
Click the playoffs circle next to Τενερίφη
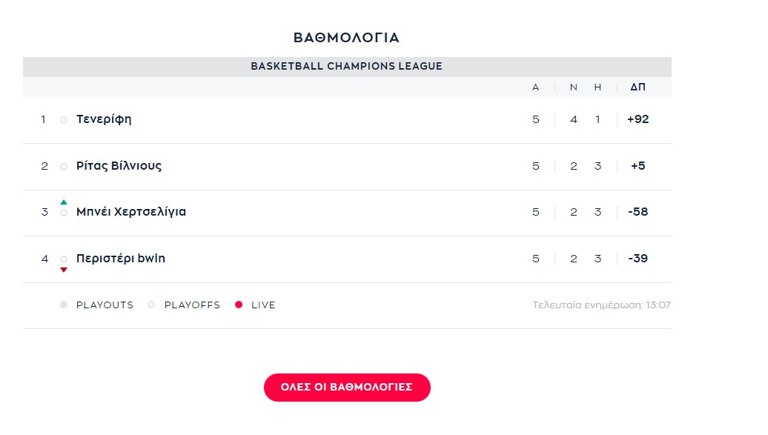point(64,120)
